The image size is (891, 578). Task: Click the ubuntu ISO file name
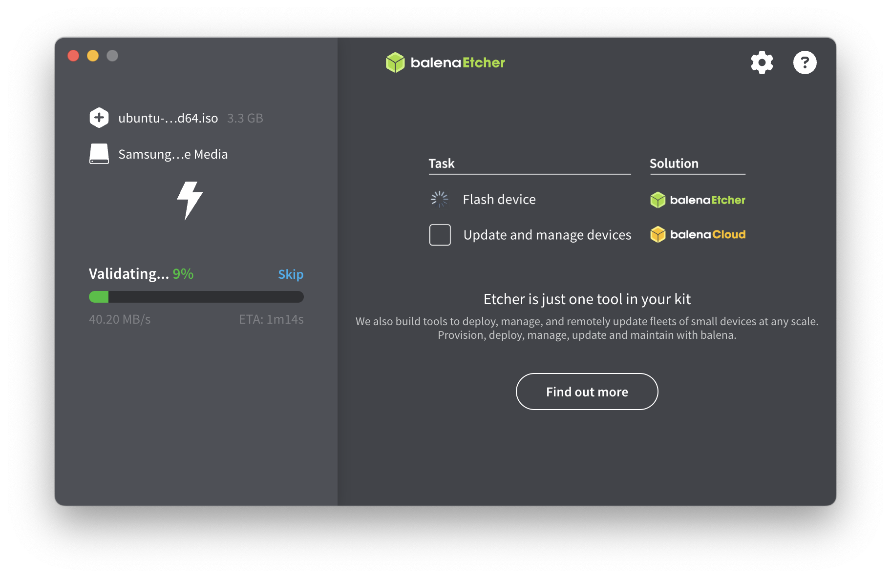point(168,118)
